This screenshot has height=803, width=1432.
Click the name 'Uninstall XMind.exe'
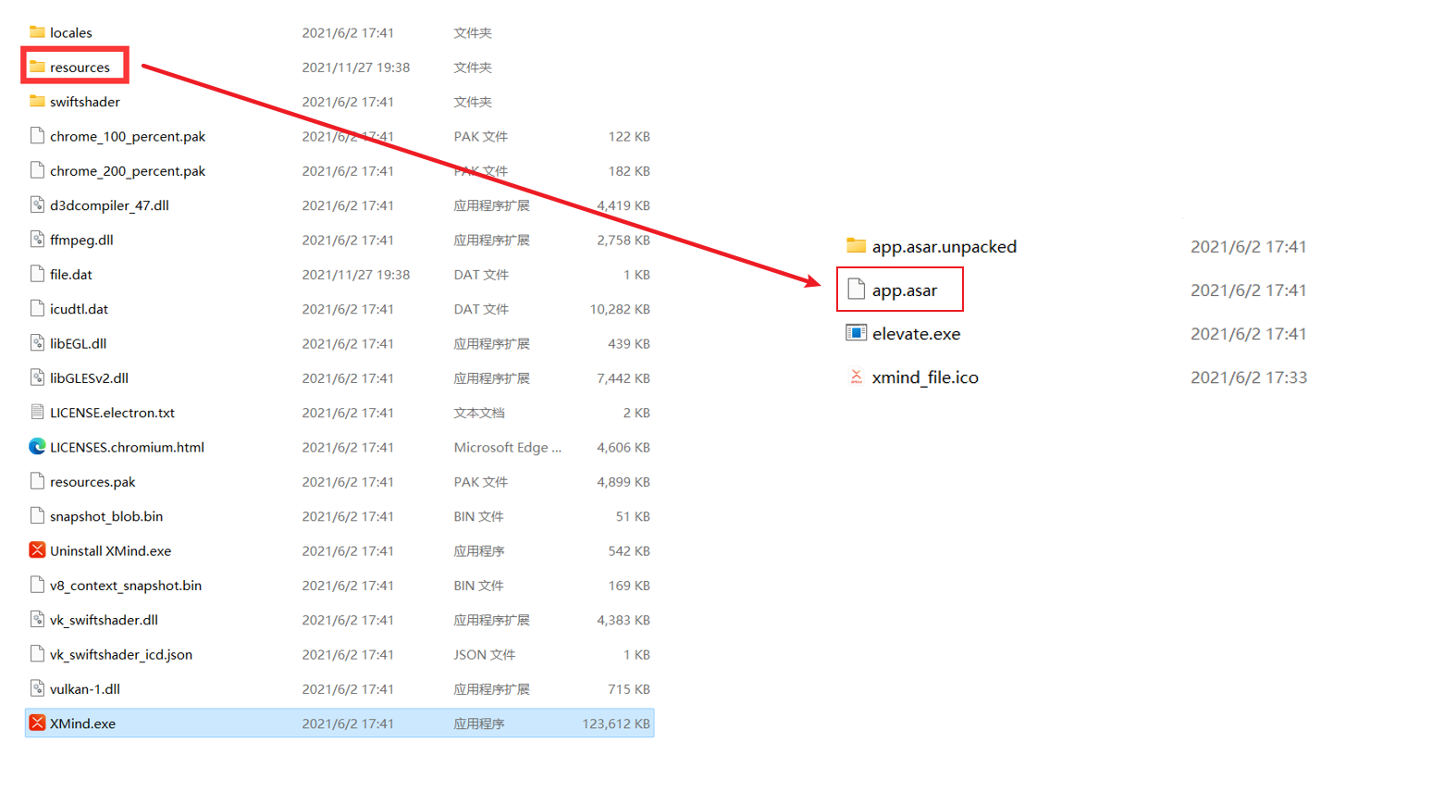110,550
